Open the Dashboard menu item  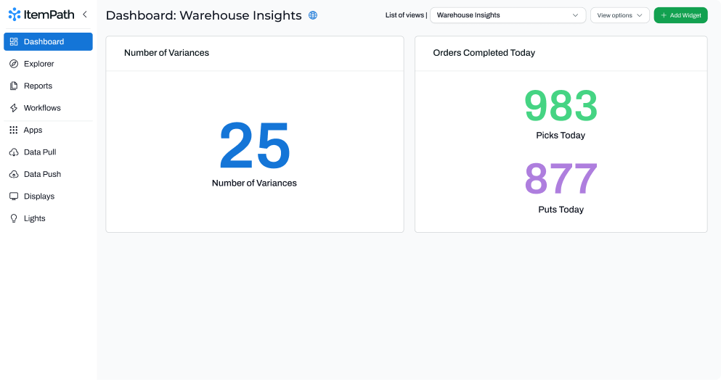(48, 42)
